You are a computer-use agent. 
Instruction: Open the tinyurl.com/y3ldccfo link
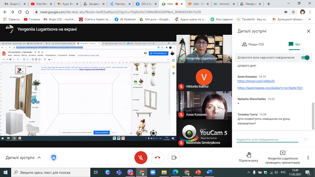pos(256,81)
